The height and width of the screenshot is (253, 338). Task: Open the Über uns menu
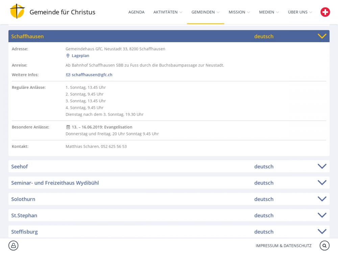300,12
